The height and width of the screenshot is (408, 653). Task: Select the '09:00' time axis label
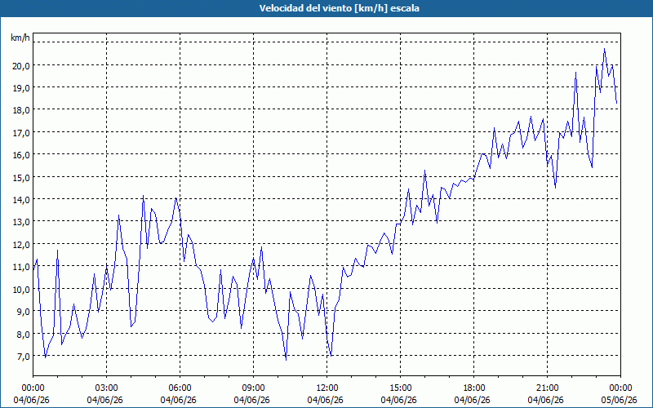pos(253,388)
